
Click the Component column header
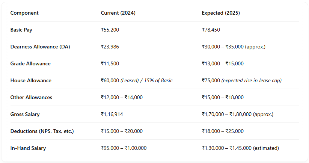[24, 13]
